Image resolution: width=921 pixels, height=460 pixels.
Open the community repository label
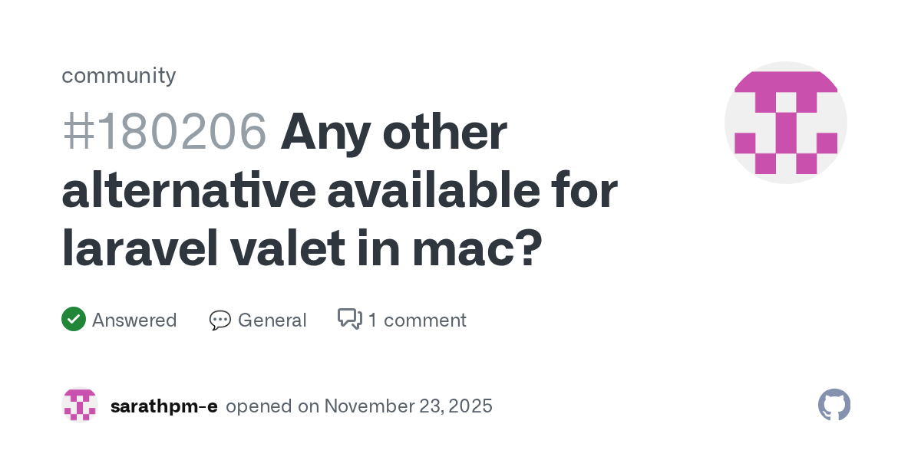pos(119,75)
